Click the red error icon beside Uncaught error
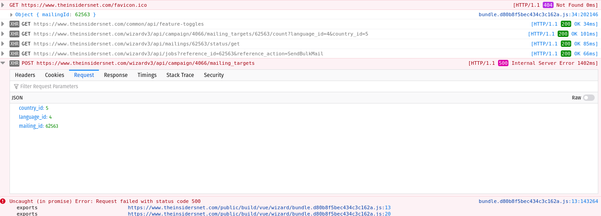The width and height of the screenshot is (601, 216). point(3,201)
